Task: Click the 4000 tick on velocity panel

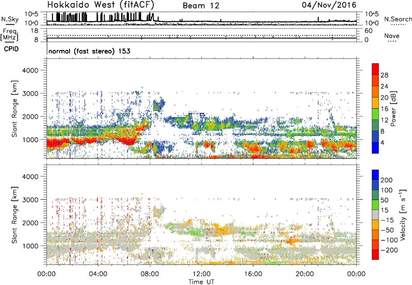Action: (x=30, y=176)
